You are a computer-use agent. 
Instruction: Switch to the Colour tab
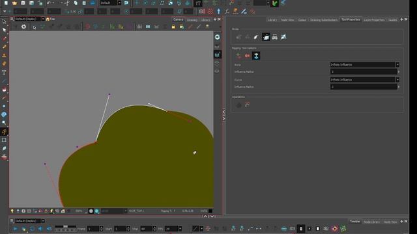click(302, 19)
